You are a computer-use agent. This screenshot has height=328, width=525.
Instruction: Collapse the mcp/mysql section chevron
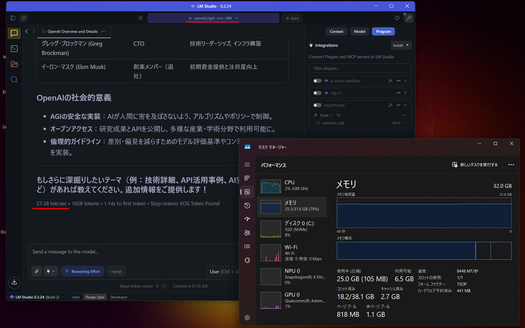(x=406, y=105)
